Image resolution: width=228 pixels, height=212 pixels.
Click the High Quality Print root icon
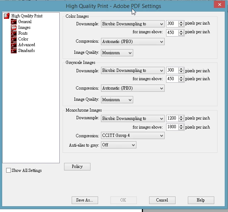[7, 16]
